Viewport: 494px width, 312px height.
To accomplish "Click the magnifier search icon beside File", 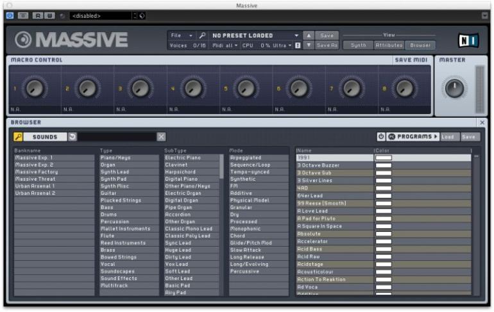I will click(202, 35).
